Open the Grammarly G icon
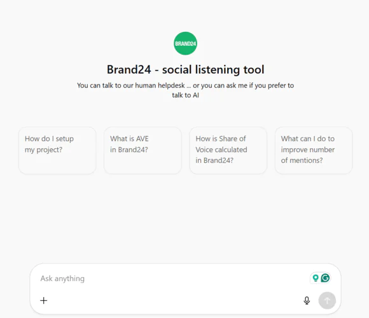Screen dimensions: 369x318 pyautogui.click(x=325, y=278)
